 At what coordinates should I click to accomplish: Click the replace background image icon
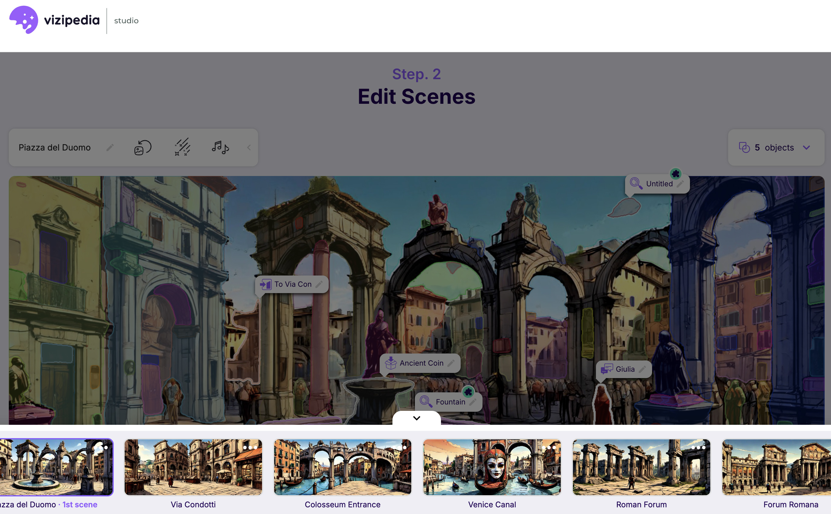[142, 147]
